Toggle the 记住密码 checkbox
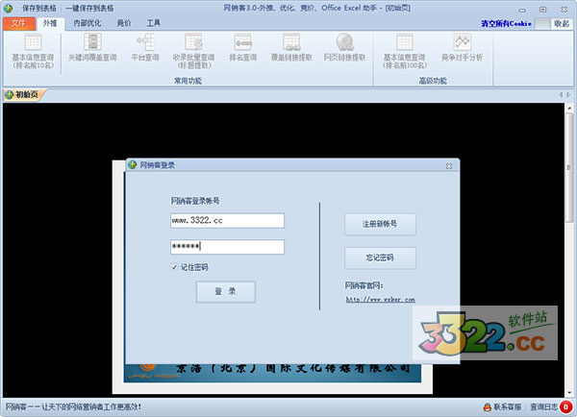Screen dimensions: 577x417 pyautogui.click(x=174, y=267)
